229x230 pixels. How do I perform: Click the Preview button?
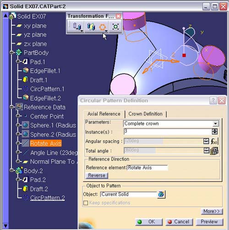tap(209, 222)
